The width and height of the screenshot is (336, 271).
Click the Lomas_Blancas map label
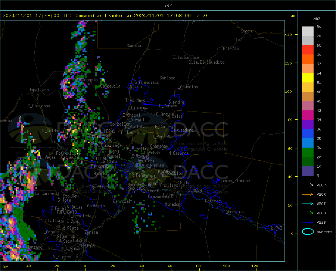(x=235, y=181)
